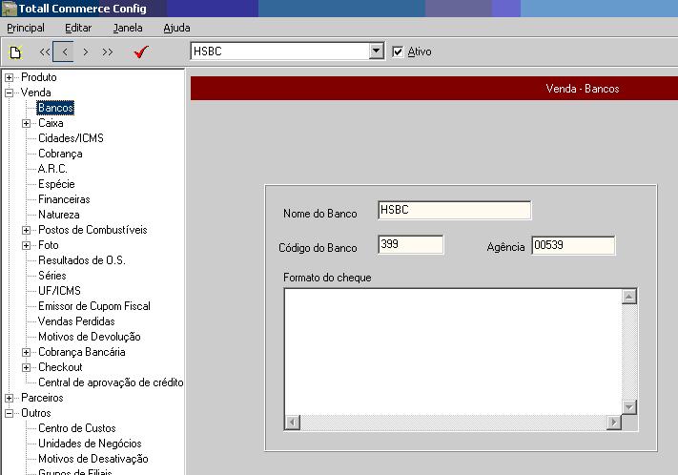Click the Totall Commerce Config title icon
678x475 pixels.
coord(10,9)
